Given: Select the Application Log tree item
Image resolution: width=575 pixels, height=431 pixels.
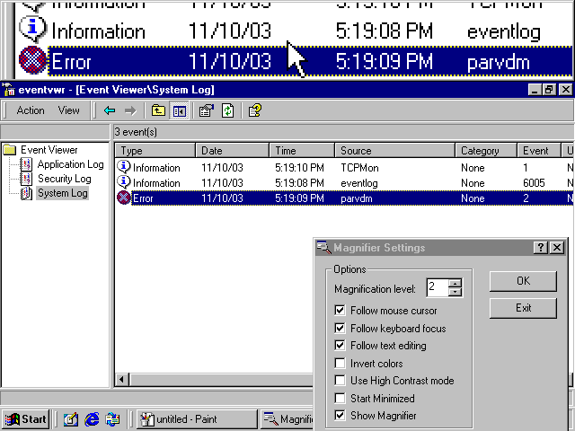Looking at the screenshot, I should coord(70,164).
